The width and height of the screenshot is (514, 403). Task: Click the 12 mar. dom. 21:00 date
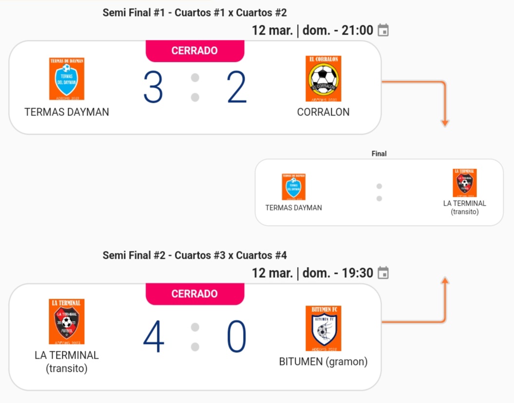[x=312, y=30]
